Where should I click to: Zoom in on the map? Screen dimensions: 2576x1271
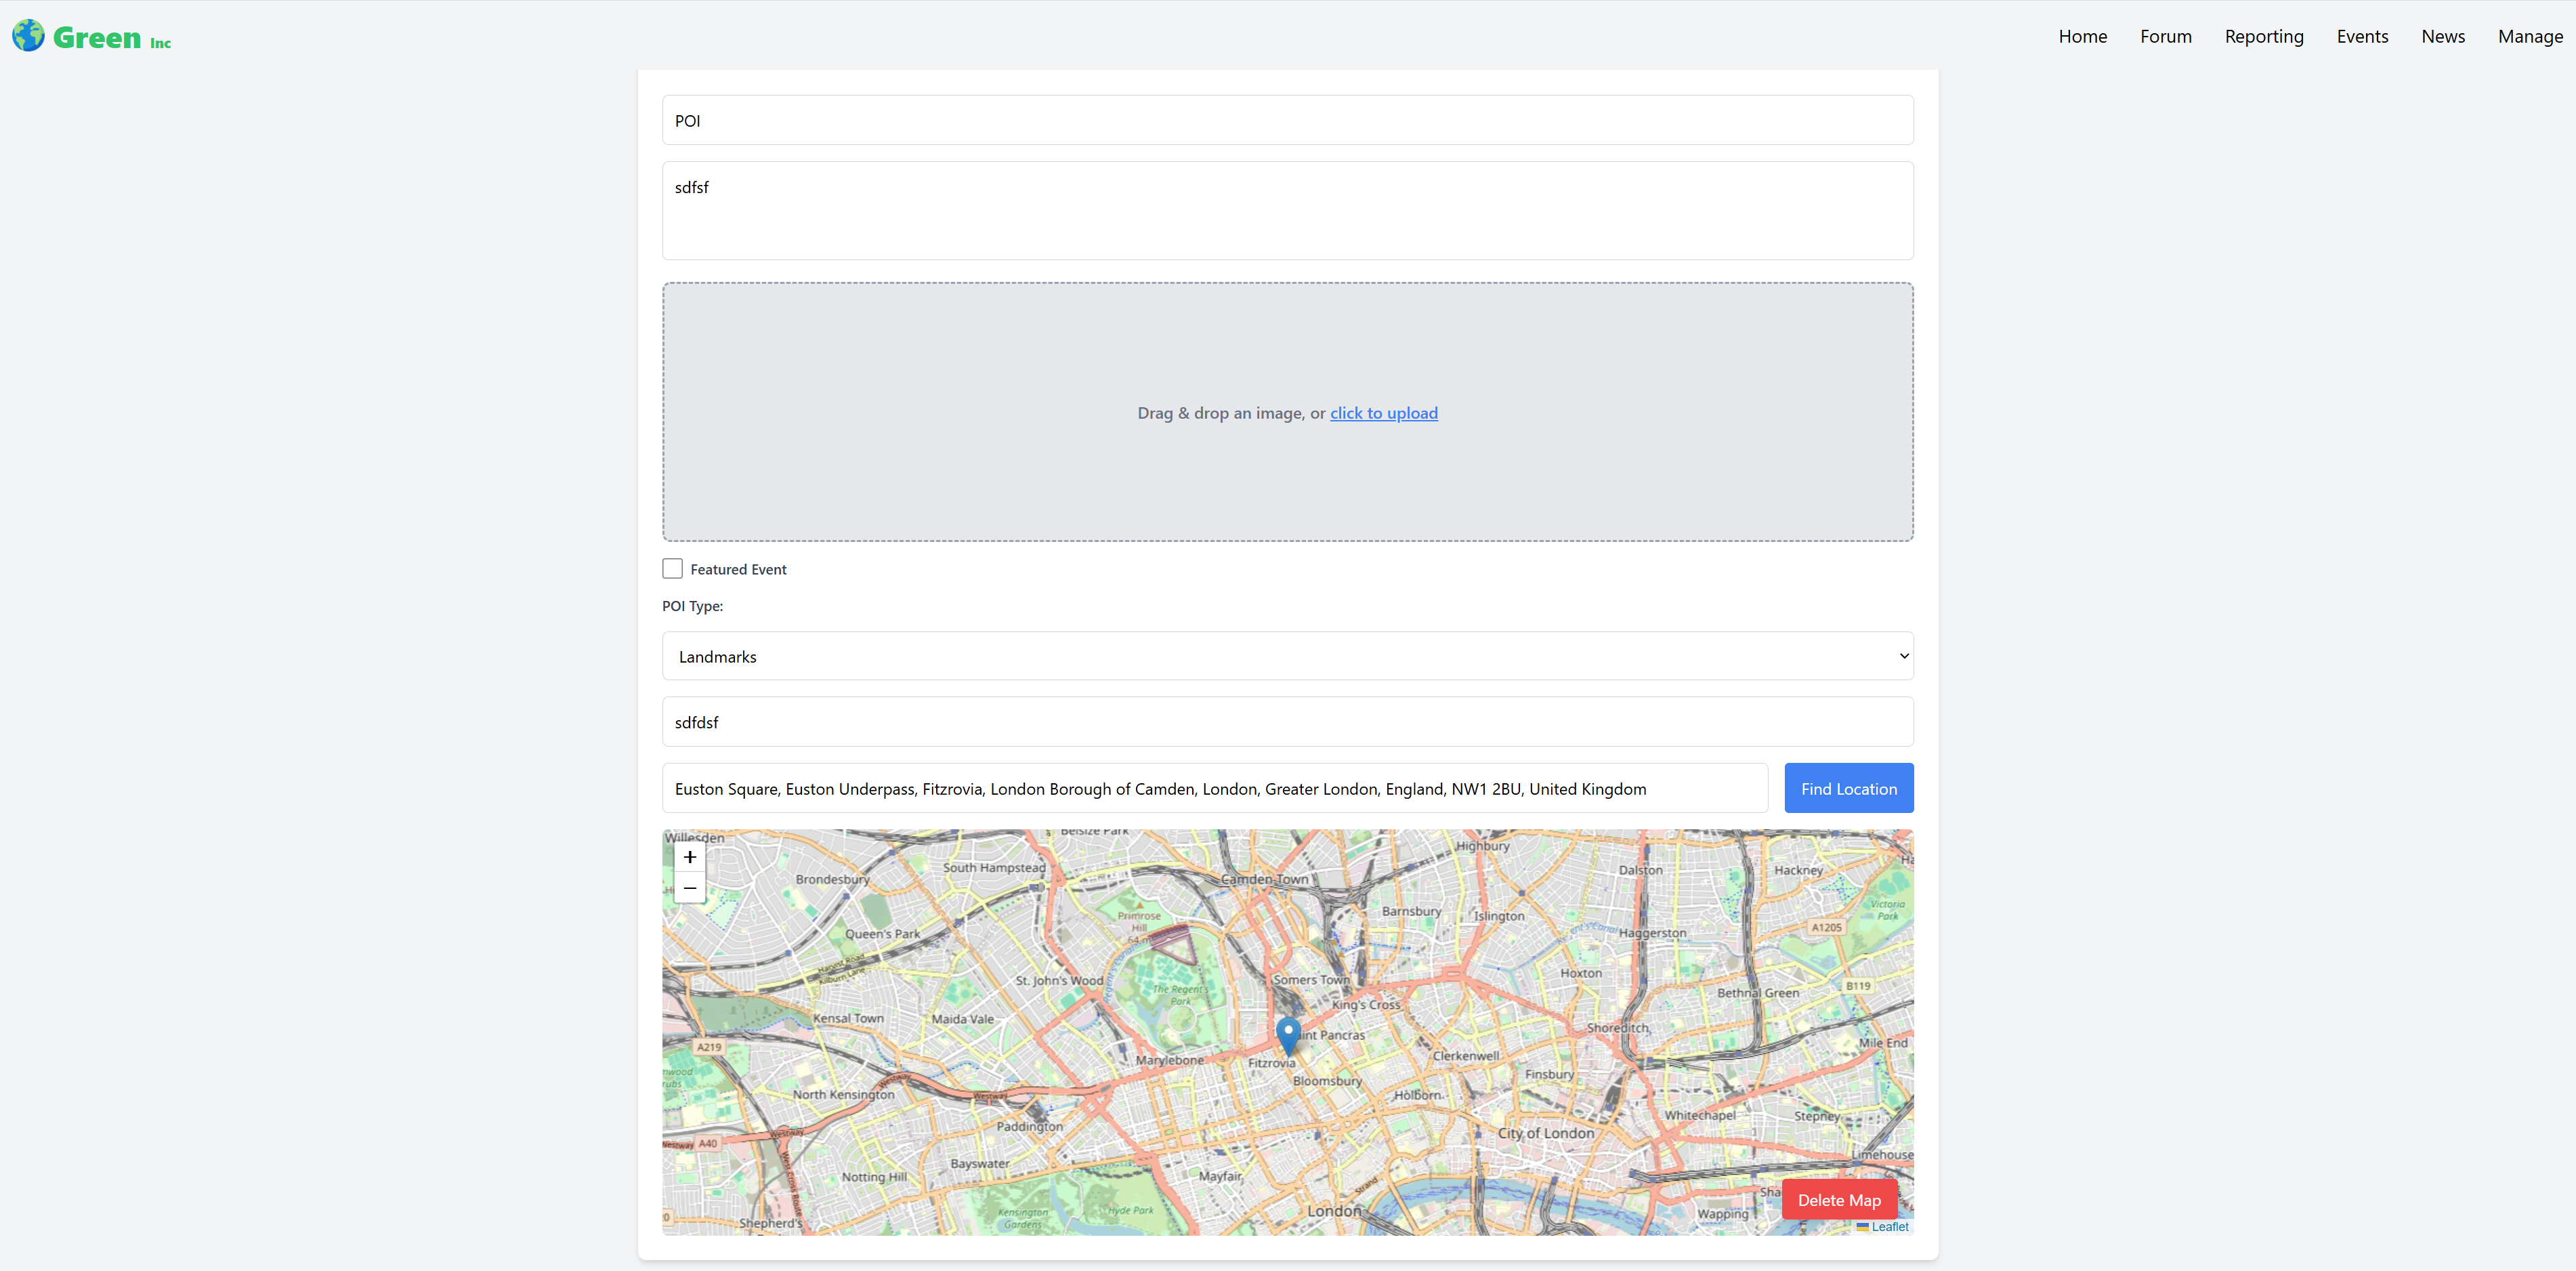(x=689, y=857)
